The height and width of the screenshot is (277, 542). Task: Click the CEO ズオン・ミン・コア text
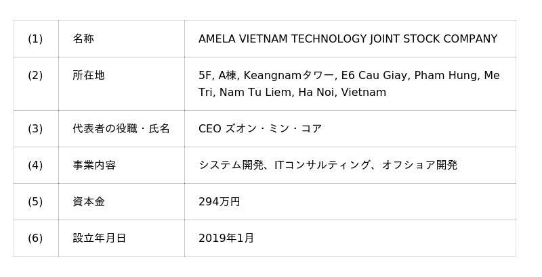[x=259, y=128]
